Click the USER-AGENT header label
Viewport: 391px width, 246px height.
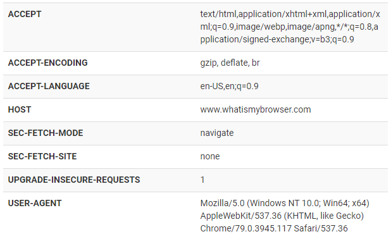(x=35, y=204)
